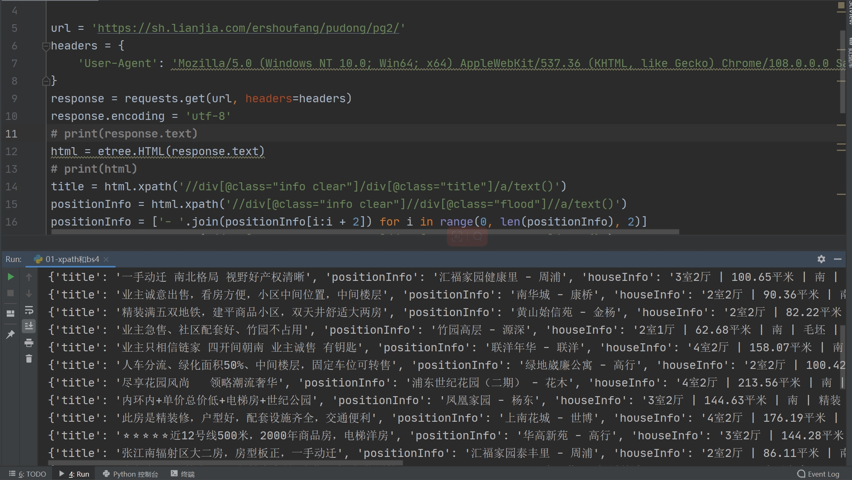The width and height of the screenshot is (852, 480).
Task: Click output row with 浦东世纪花园
Action: point(446,383)
